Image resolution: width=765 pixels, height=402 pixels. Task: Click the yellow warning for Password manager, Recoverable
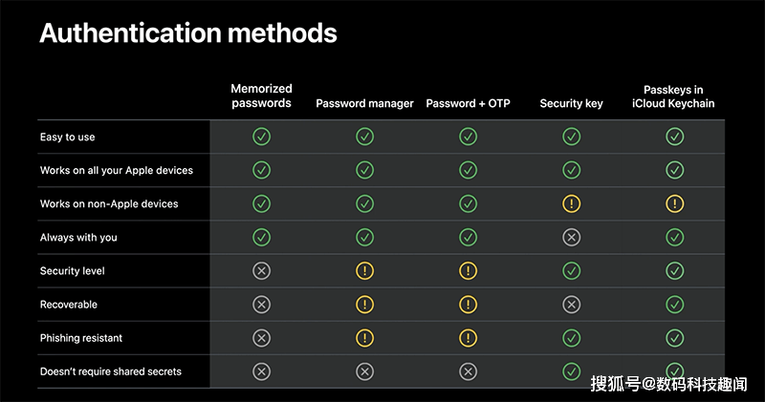(x=364, y=305)
